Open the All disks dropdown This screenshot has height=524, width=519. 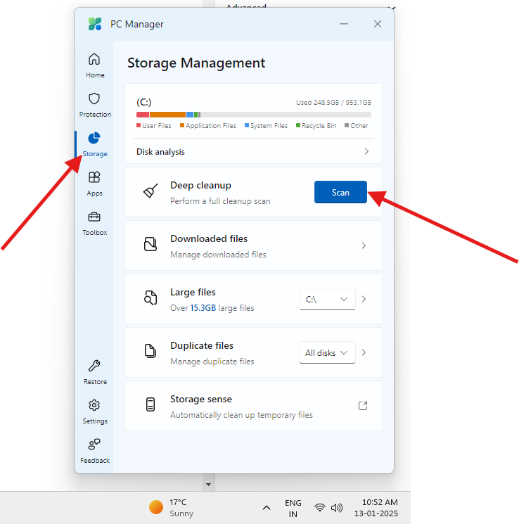click(327, 352)
